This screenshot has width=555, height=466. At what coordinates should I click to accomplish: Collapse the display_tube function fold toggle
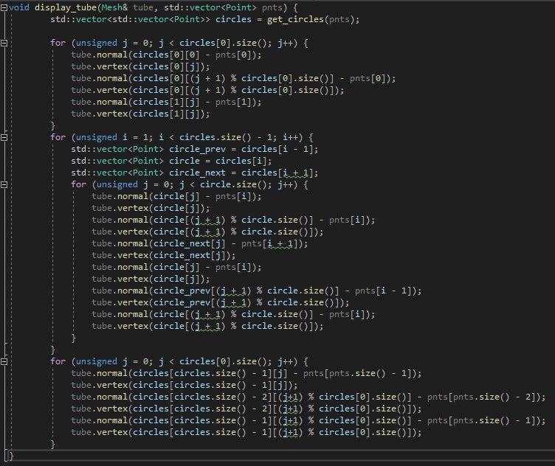click(x=4, y=8)
